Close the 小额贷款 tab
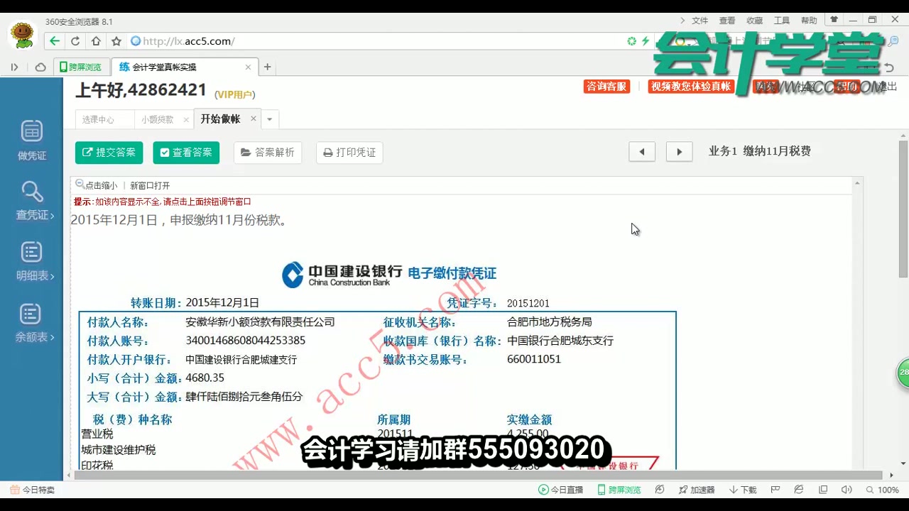 (186, 120)
